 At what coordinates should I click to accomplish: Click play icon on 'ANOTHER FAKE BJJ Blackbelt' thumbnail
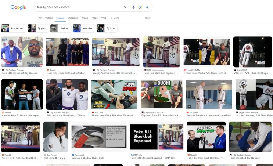(x=4, y=149)
